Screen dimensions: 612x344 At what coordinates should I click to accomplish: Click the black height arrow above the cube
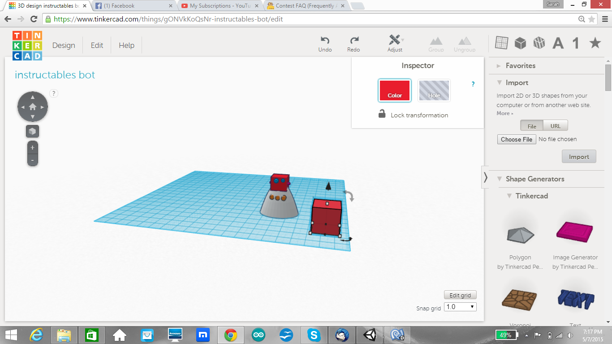click(x=328, y=185)
